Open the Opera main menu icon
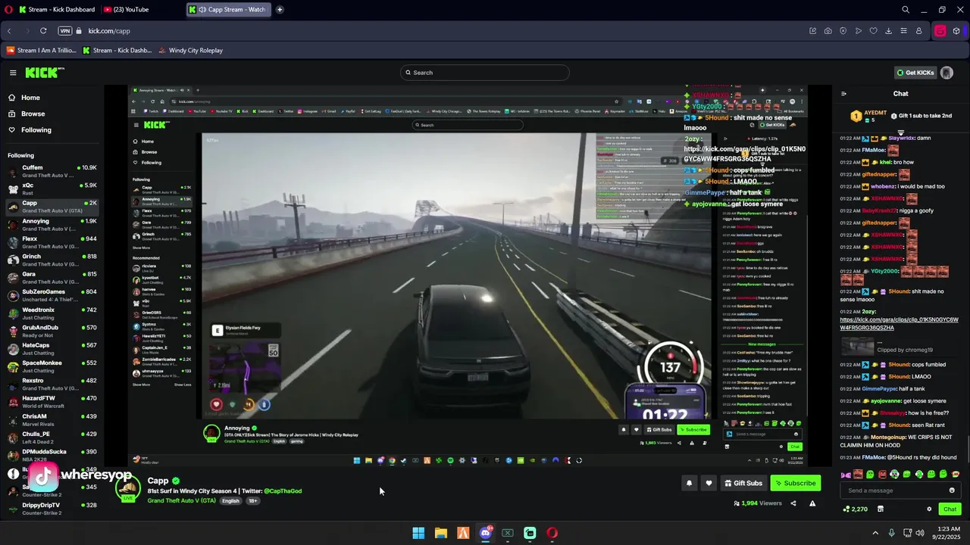 [8, 10]
